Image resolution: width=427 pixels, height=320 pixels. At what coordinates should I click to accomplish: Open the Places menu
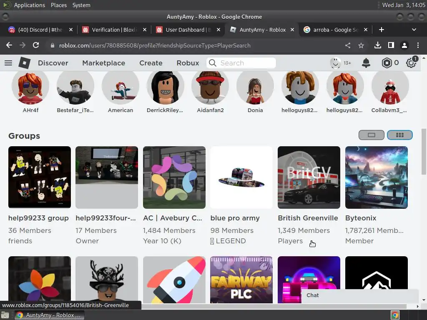59,5
